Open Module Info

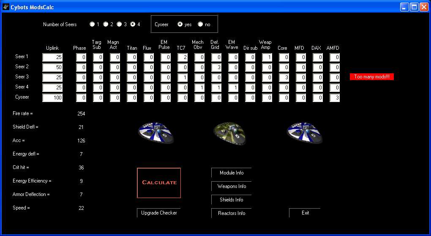231,173
